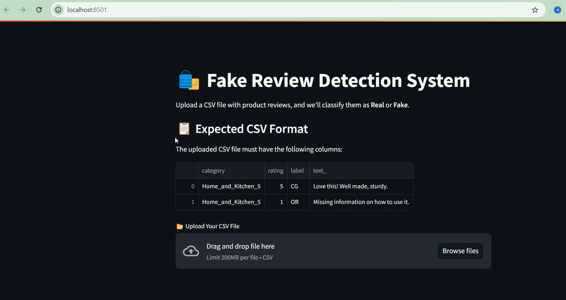Click the rating value 5 cell
This screenshot has width=566, height=300.
coord(276,186)
